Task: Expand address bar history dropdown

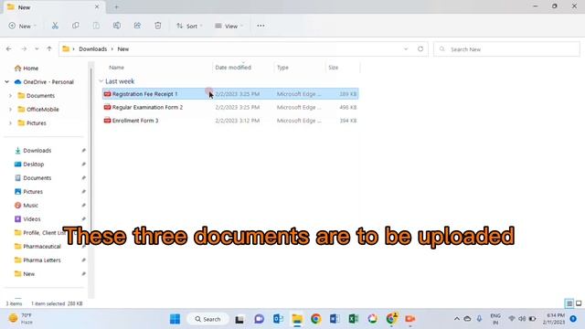Action: [406, 48]
